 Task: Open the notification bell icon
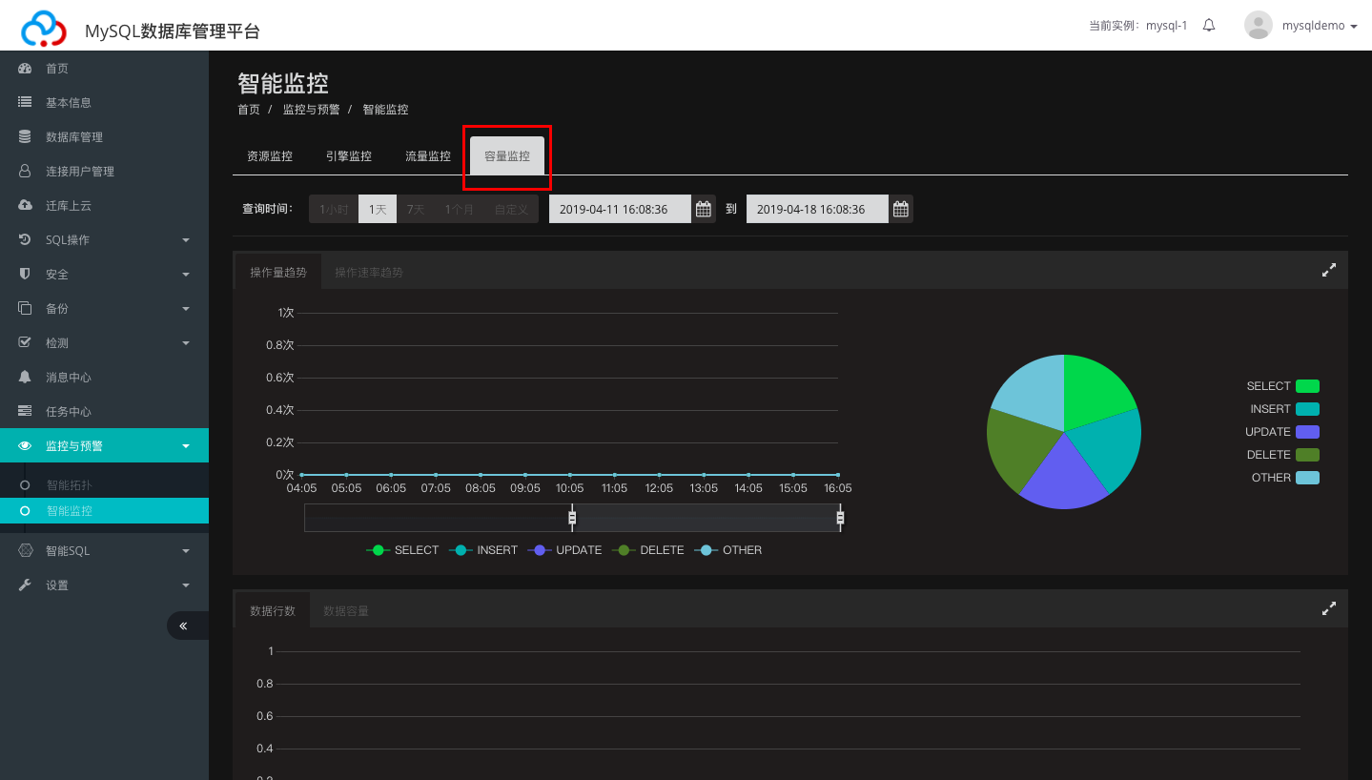[1209, 26]
